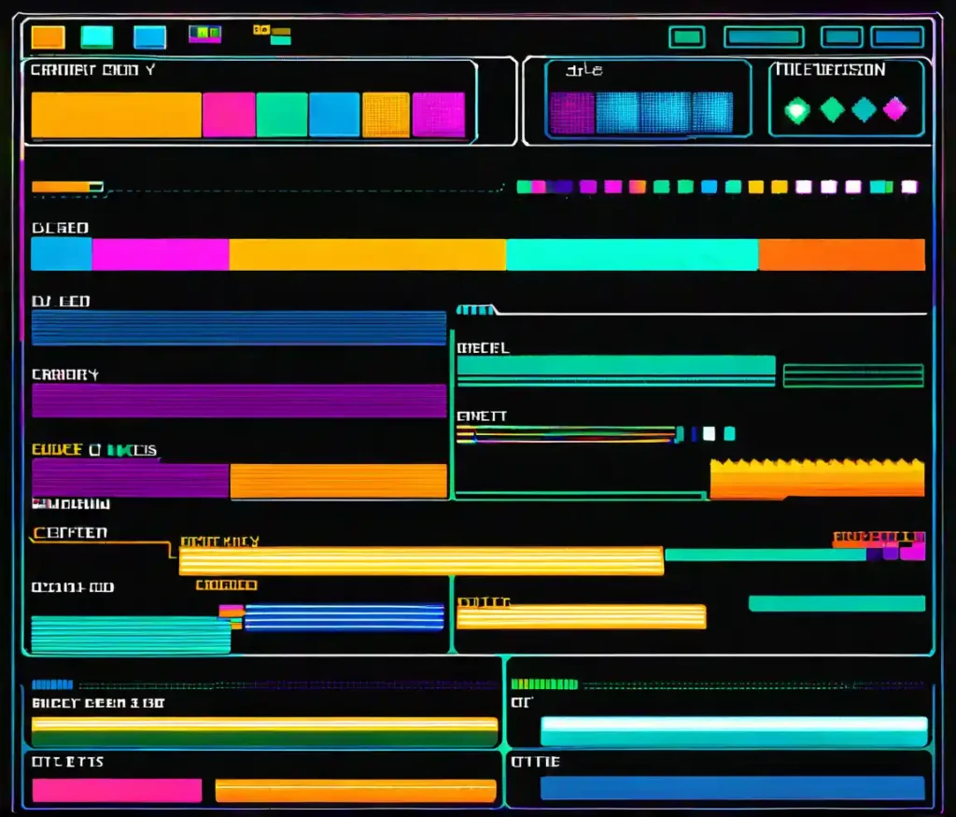Select the cyan segment of the long multicolor bar

click(631, 255)
